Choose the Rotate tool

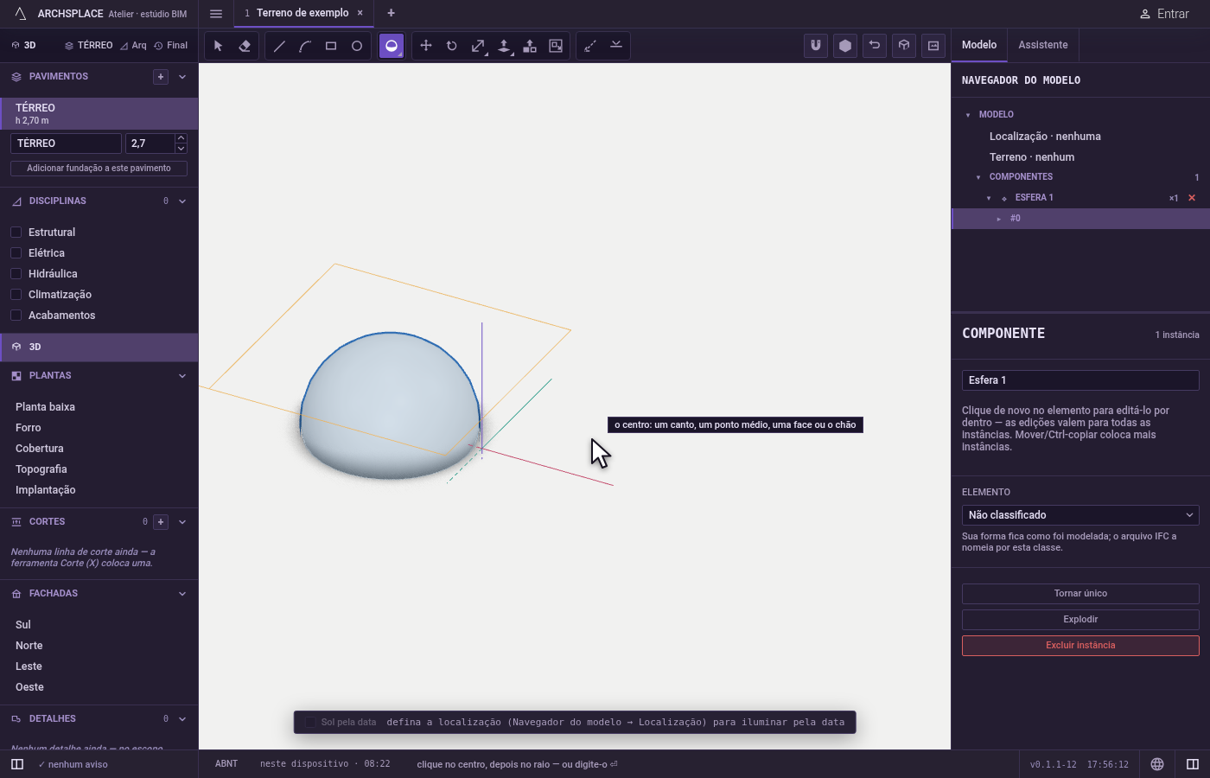tap(452, 46)
